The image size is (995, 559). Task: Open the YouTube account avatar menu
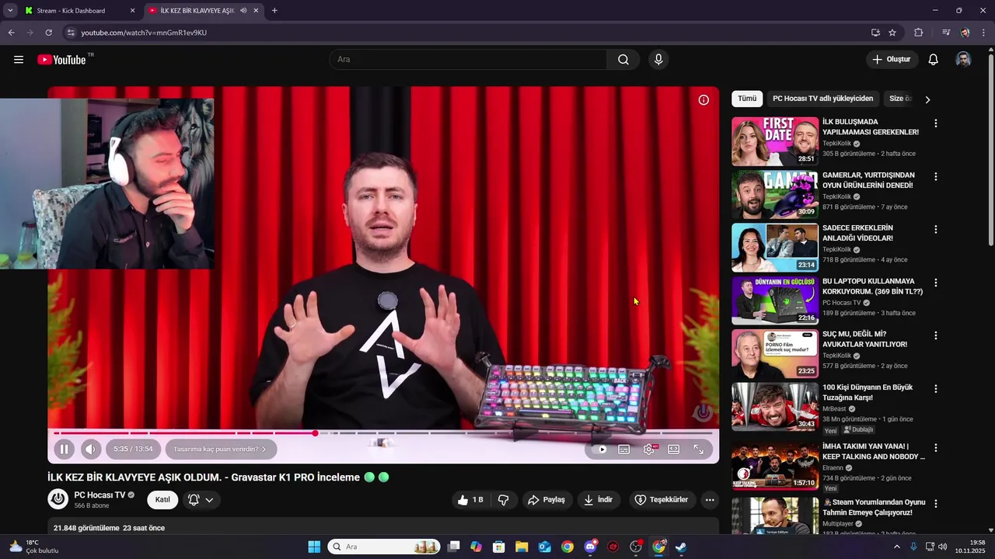pyautogui.click(x=963, y=60)
